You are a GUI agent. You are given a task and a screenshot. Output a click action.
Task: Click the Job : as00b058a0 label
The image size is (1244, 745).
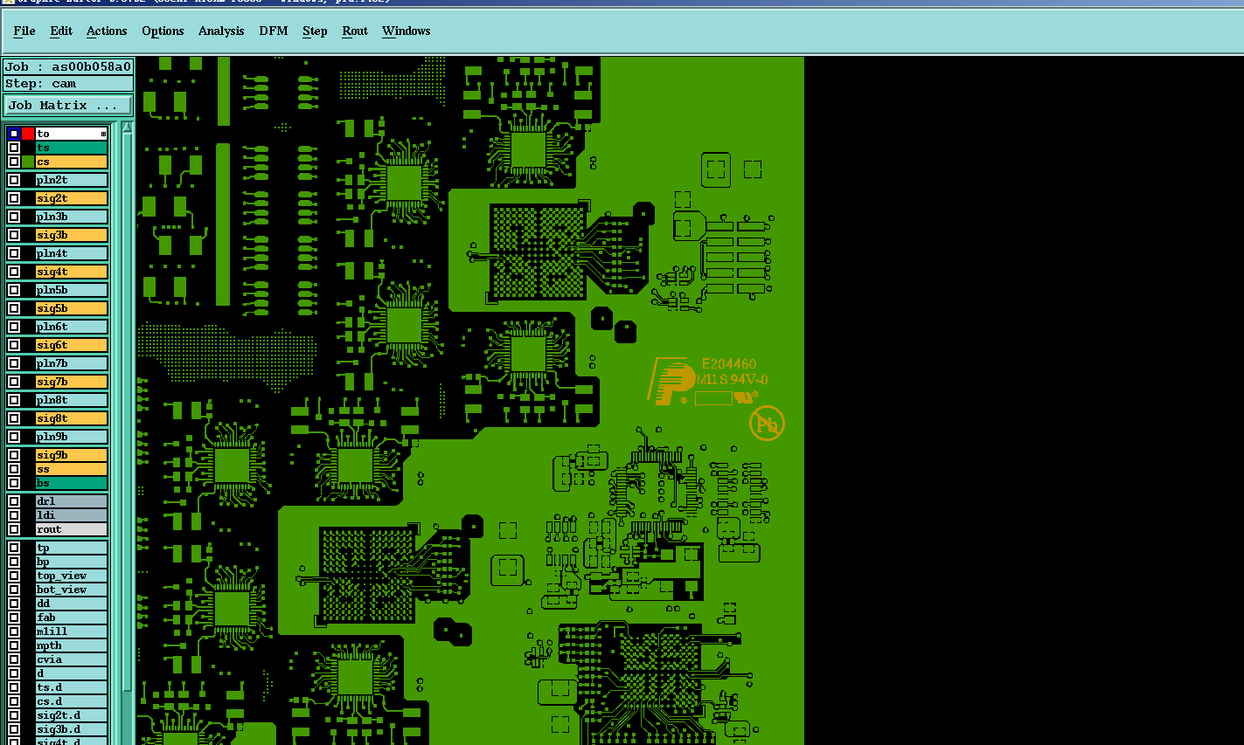68,66
